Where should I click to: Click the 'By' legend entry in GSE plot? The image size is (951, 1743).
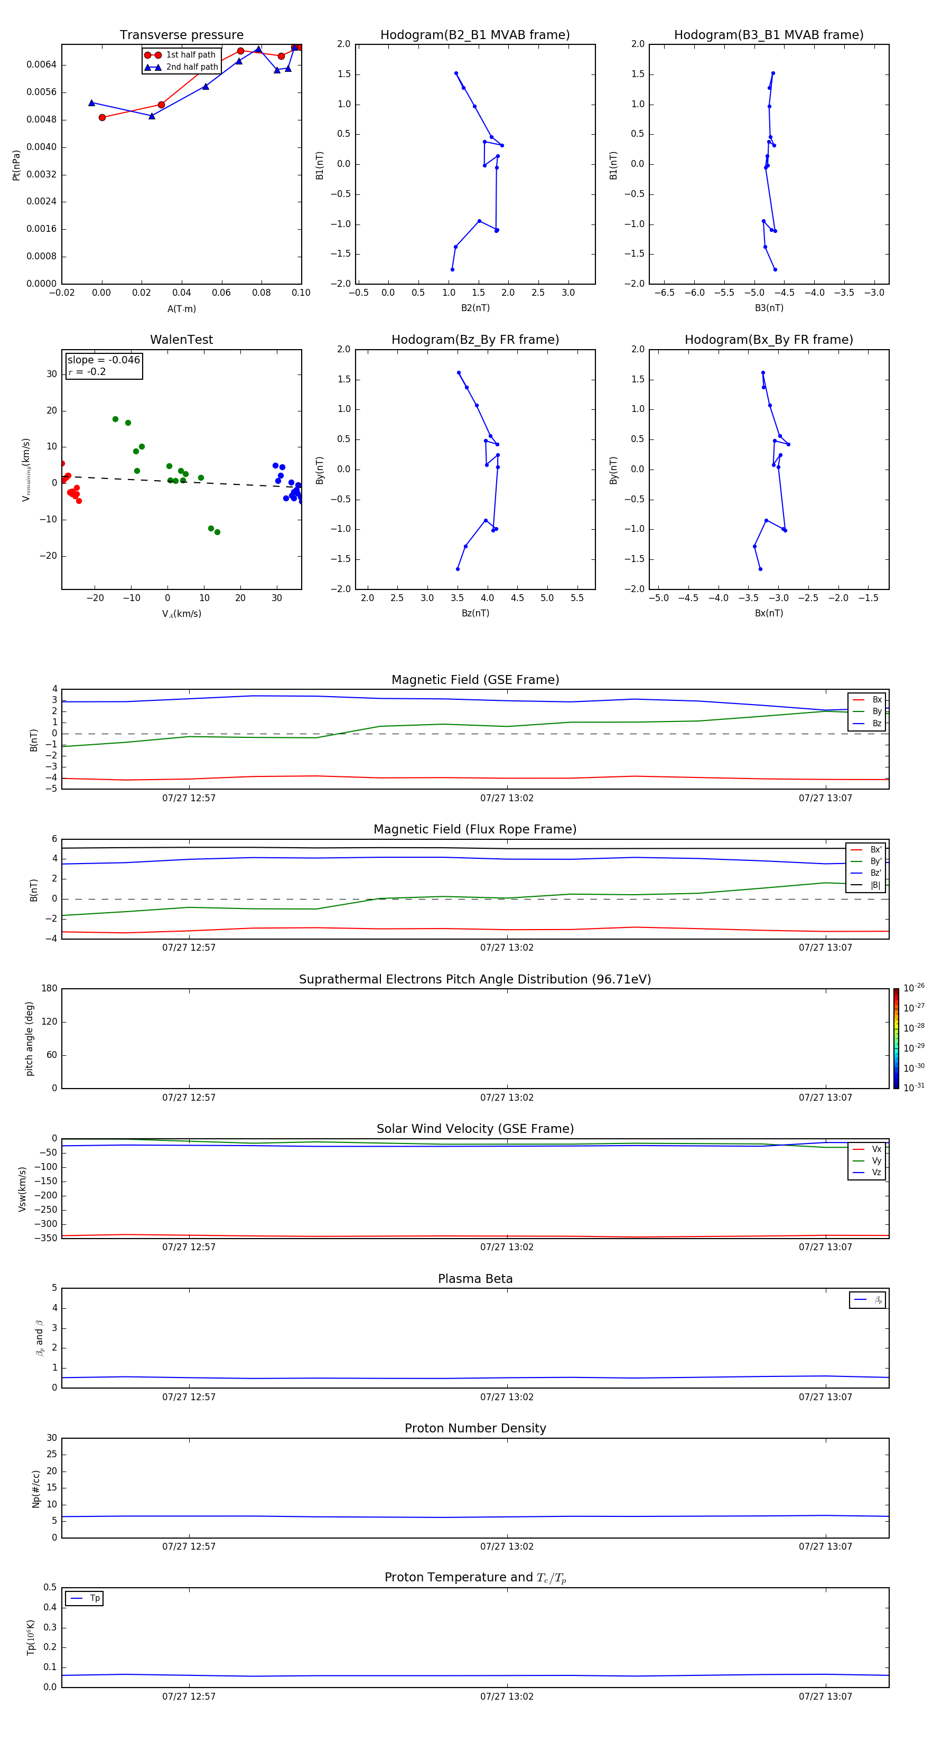click(x=867, y=711)
